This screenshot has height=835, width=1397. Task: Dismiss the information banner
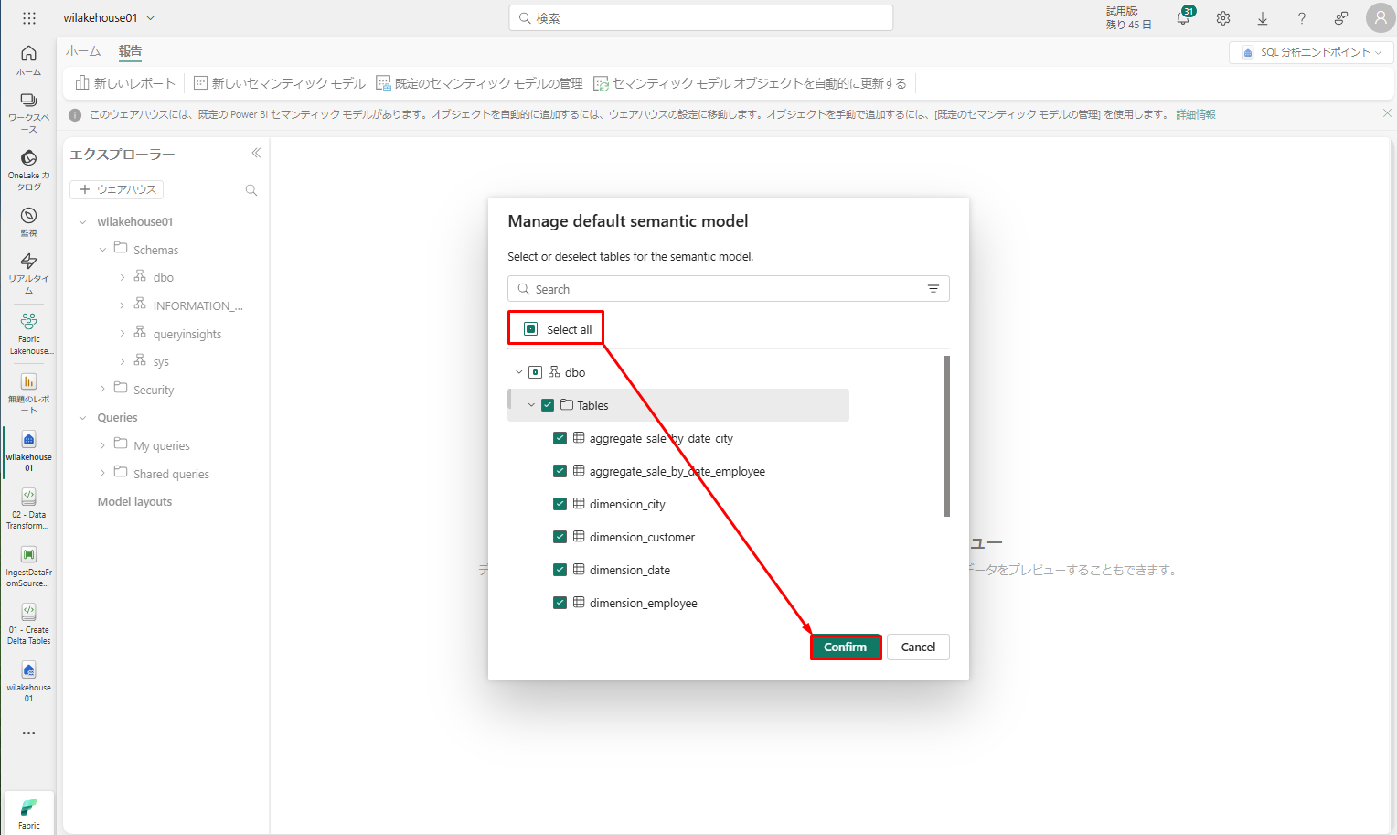(x=1387, y=113)
